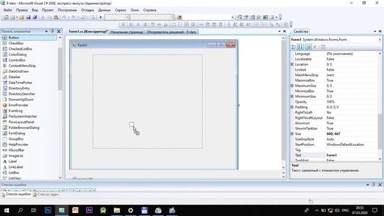Pin the Error List panel pushpin
This screenshot has width=384, height=216.
click(x=374, y=185)
